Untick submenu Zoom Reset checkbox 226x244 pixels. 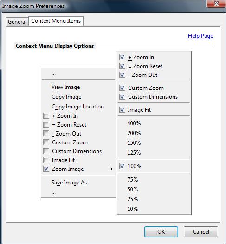[x=122, y=66]
